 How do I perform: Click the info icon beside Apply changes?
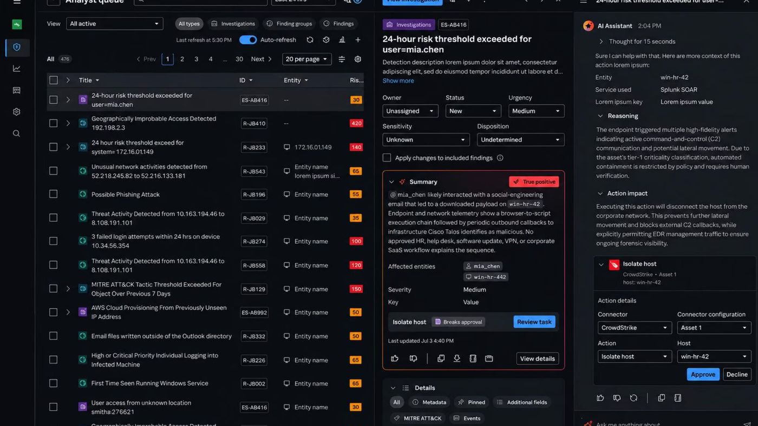click(x=500, y=158)
